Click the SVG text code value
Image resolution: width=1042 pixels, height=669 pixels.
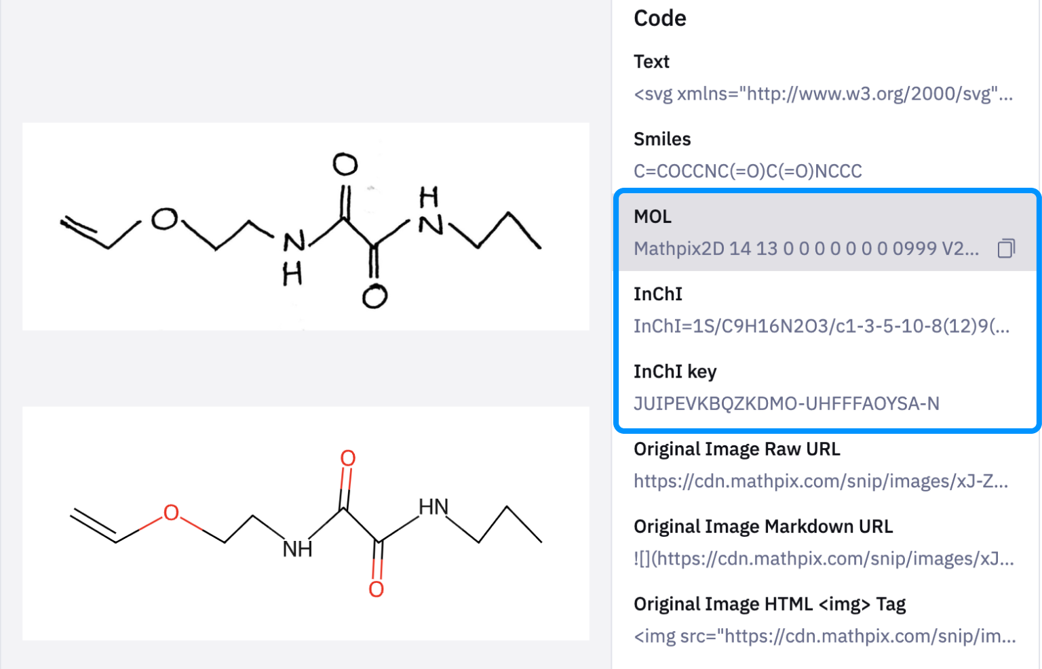tap(823, 94)
